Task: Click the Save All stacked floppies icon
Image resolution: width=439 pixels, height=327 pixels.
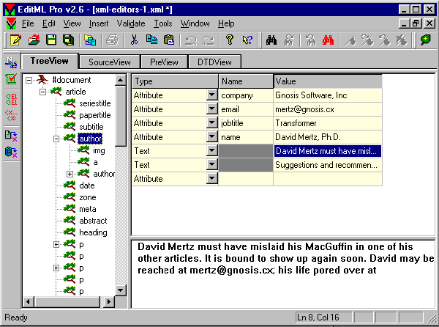Action: (68, 40)
